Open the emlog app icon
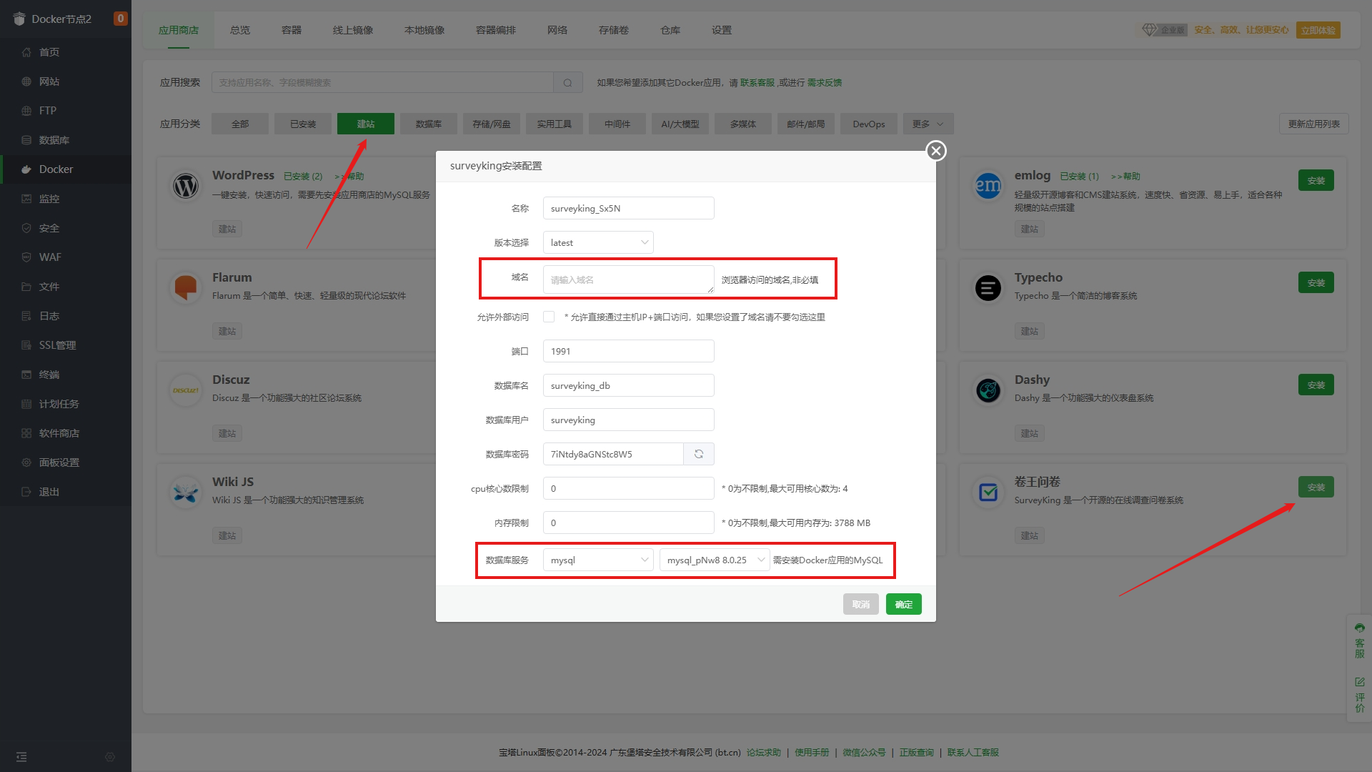This screenshot has width=1372, height=772. (x=988, y=186)
